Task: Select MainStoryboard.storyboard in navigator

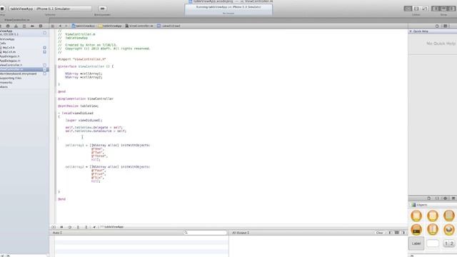Action: pos(19,74)
